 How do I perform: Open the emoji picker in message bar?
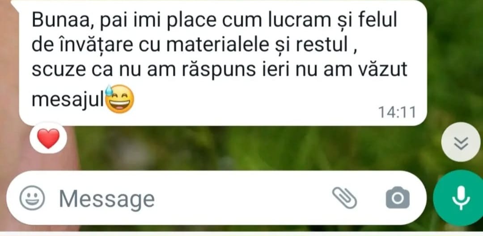tap(32, 199)
